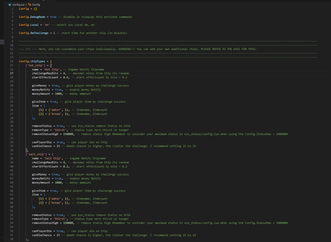Click the Lua file icon in the breadcrumb
The image size is (331, 242).
click(10, 5)
